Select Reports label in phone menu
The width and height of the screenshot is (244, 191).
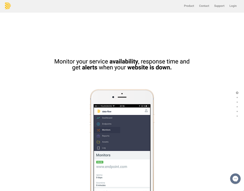(x=106, y=136)
